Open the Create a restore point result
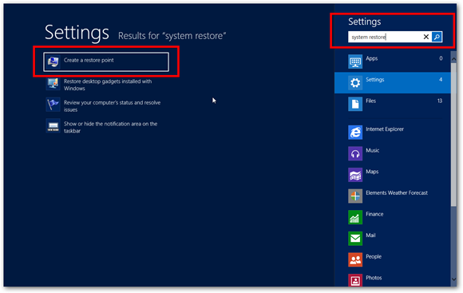This screenshot has height=293, width=463. [x=106, y=61]
